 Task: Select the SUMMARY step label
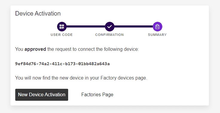[x=158, y=35]
